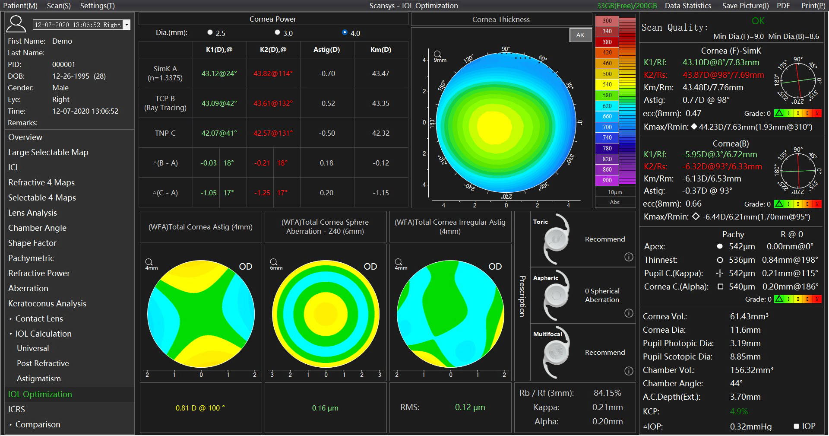Click the zoom icon on Total Cornea Astig map
The image size is (829, 436).
149,262
